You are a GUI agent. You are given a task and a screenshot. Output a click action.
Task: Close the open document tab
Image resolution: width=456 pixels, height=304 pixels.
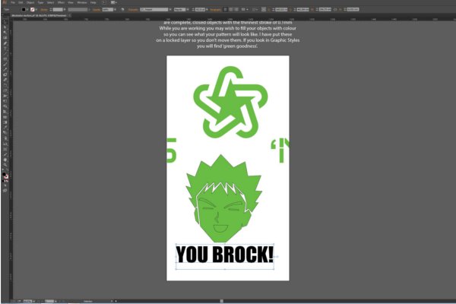pyautogui.click(x=70, y=15)
